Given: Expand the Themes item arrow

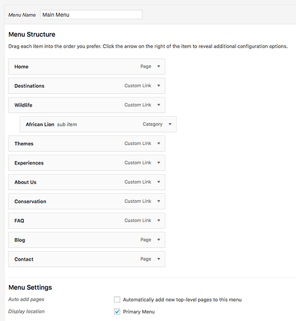Looking at the screenshot, I should point(159,143).
